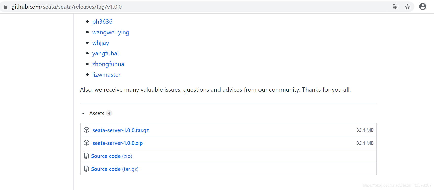Click the file icon for Source code (tar.gz)
The image size is (434, 190).
86,169
